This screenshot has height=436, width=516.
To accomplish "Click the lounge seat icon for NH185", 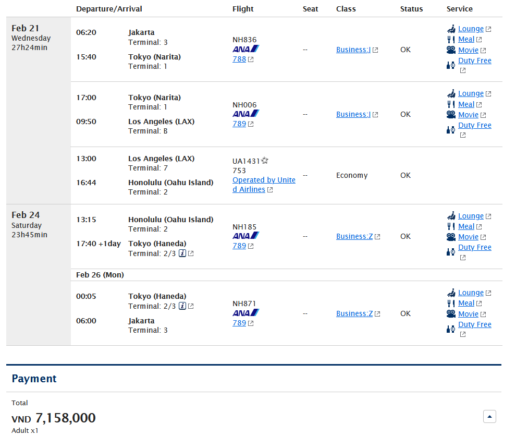I will click(x=451, y=216).
